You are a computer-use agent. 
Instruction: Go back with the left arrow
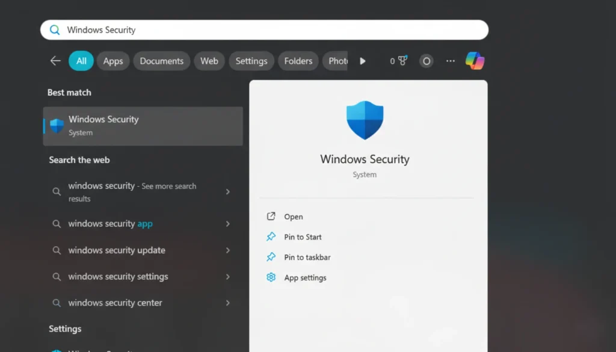[55, 61]
